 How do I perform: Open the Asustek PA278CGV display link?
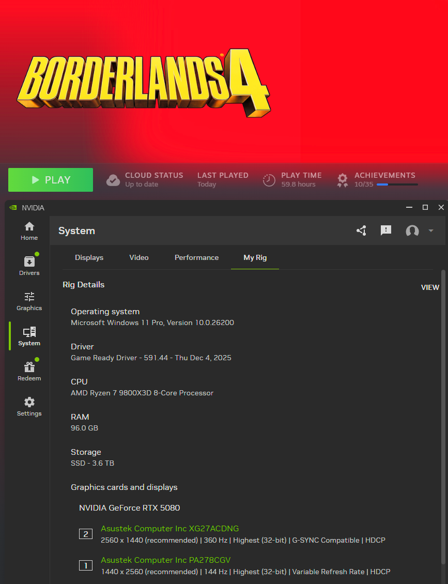click(166, 560)
